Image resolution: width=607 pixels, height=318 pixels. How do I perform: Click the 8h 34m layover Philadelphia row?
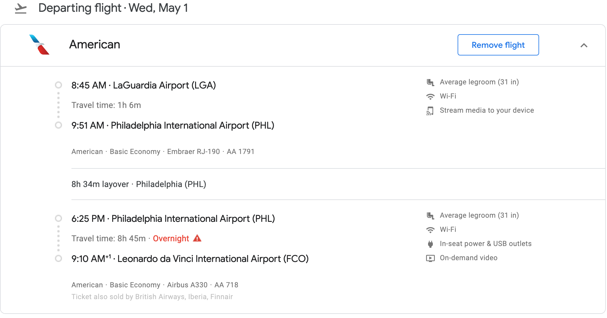click(139, 184)
